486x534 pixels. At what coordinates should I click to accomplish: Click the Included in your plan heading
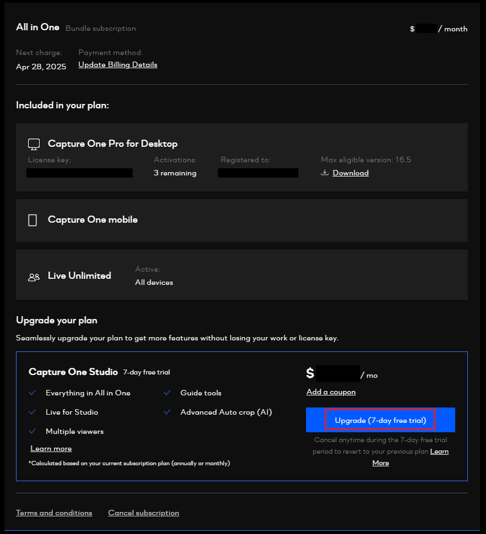pos(62,105)
